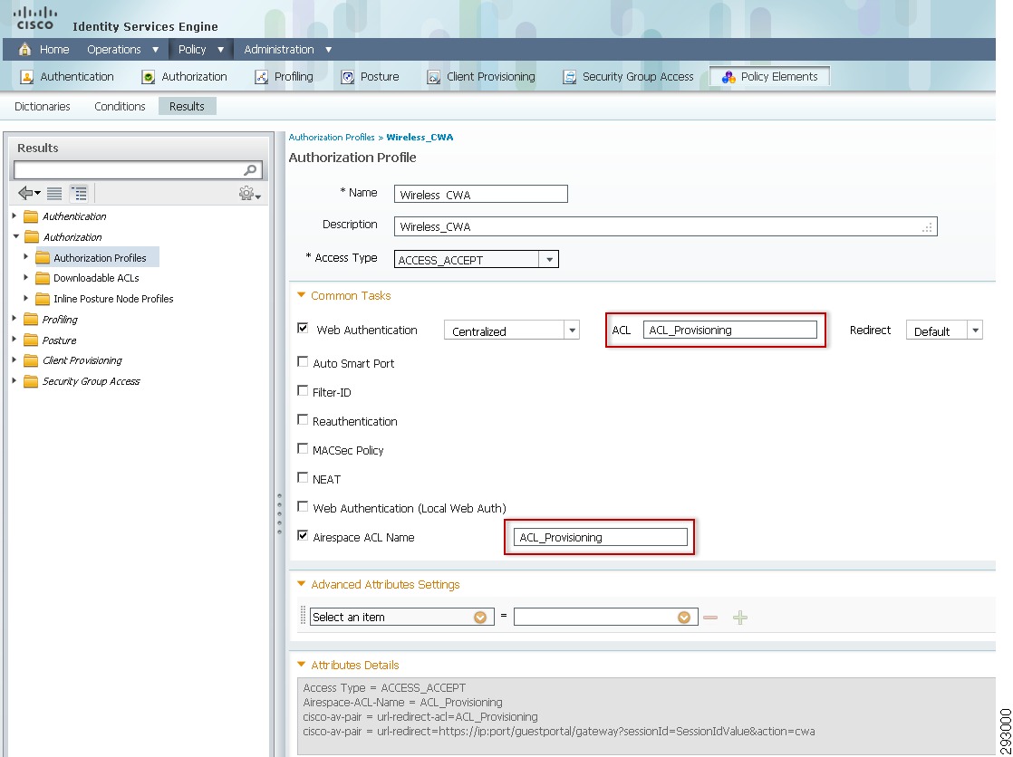Click the Client Provisioning folder icon in tree
This screenshot has width=1013, height=757.
pyautogui.click(x=31, y=360)
